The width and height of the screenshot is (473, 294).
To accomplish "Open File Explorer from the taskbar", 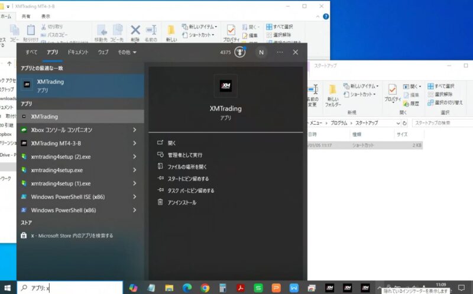I will [x=169, y=288].
